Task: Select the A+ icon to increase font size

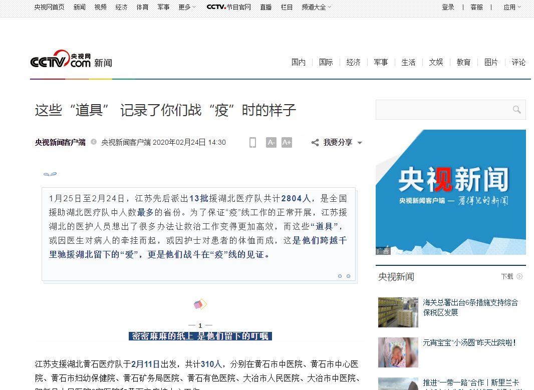Action: (x=287, y=142)
